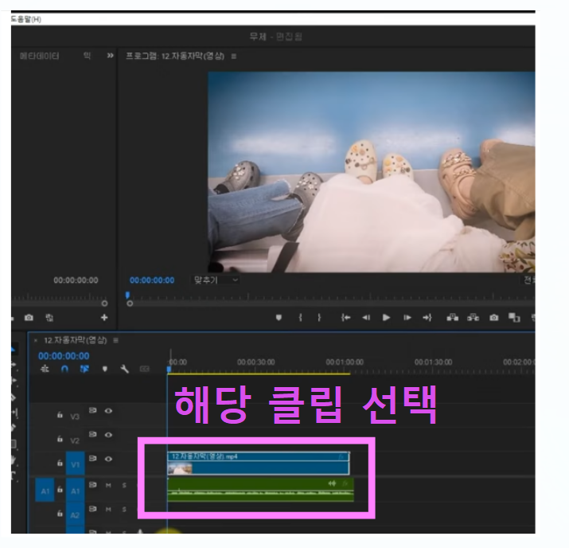Toggle Linked Selection in timeline
Screen dimensions: 569x548
pyautogui.click(x=84, y=370)
